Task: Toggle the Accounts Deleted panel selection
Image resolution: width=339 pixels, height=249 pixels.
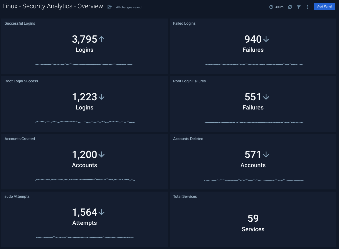Action: pos(188,139)
